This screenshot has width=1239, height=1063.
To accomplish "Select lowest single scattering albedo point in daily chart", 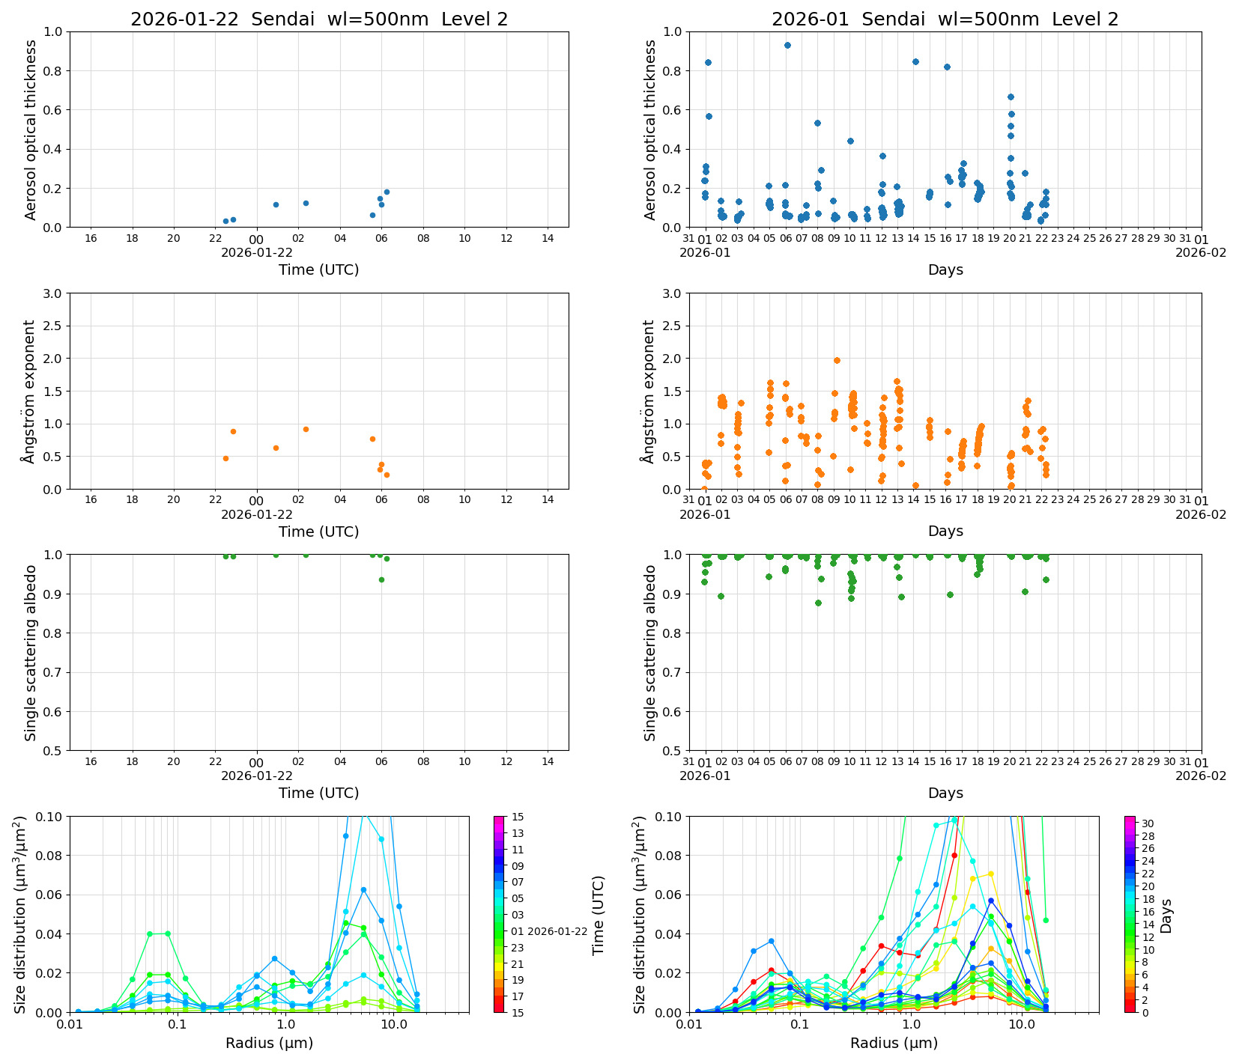I will 381,579.
